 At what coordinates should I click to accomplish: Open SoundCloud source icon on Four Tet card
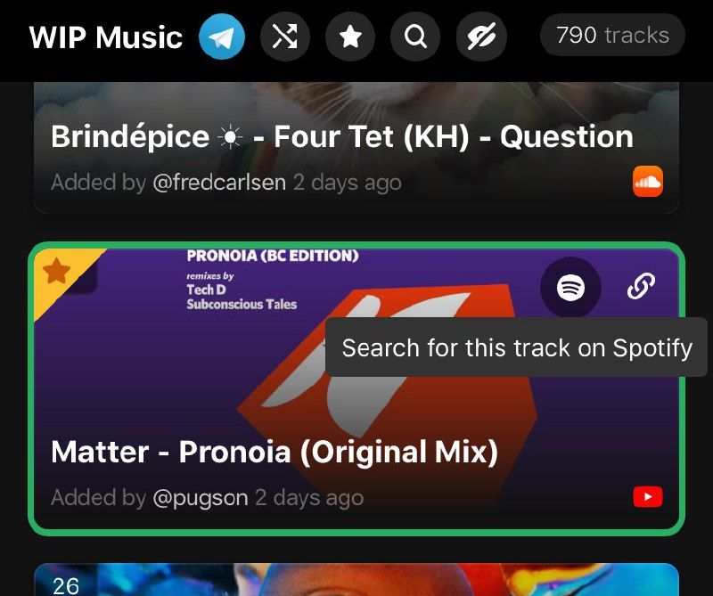tap(648, 182)
